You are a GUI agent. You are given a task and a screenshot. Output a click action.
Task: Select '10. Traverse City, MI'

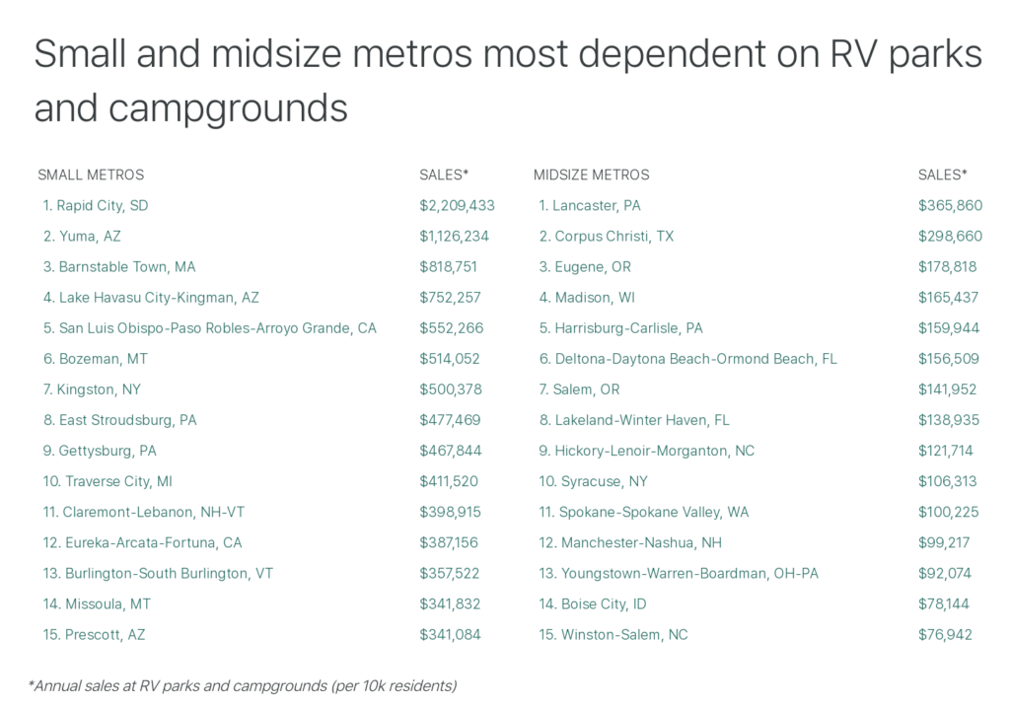[x=108, y=481]
